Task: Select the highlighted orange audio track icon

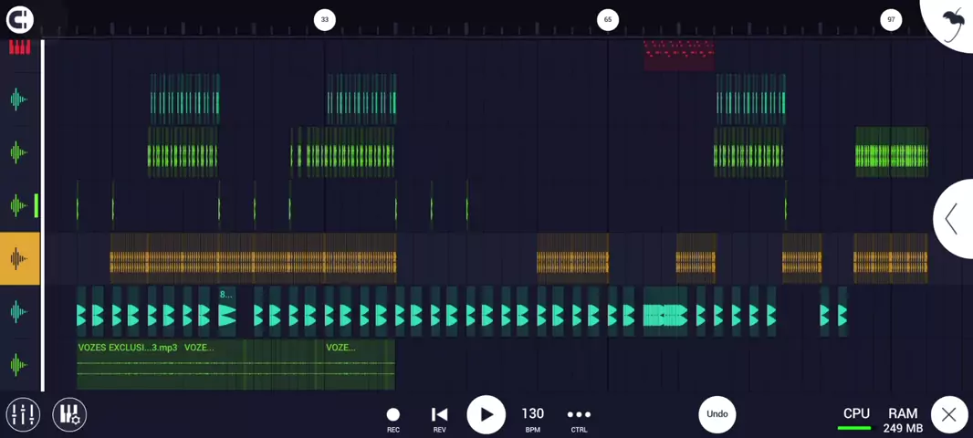Action: point(19,259)
